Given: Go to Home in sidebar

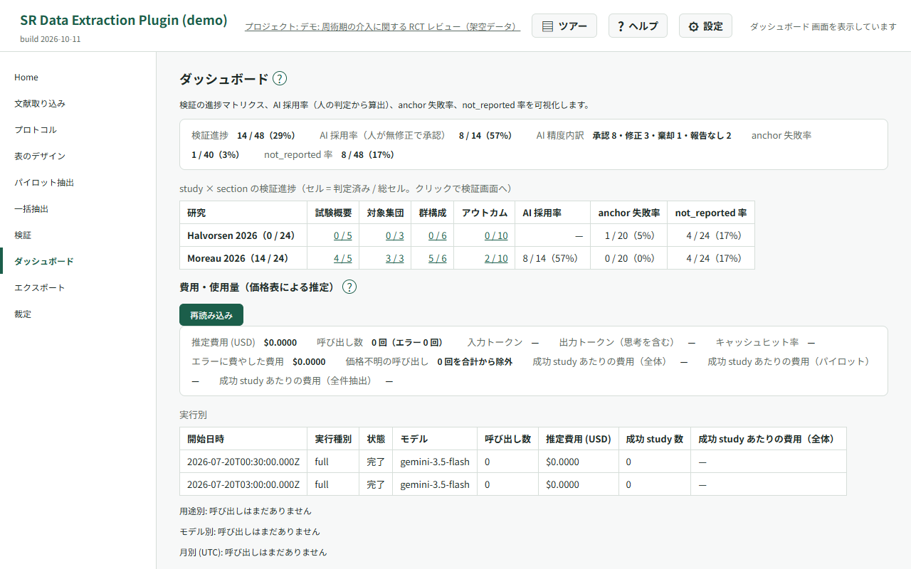Looking at the screenshot, I should click(78, 78).
